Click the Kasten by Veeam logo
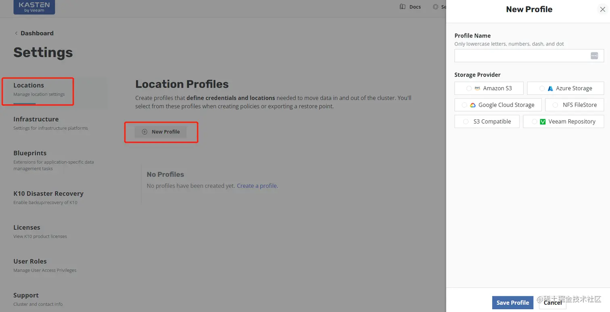This screenshot has height=312, width=610. point(34,7)
